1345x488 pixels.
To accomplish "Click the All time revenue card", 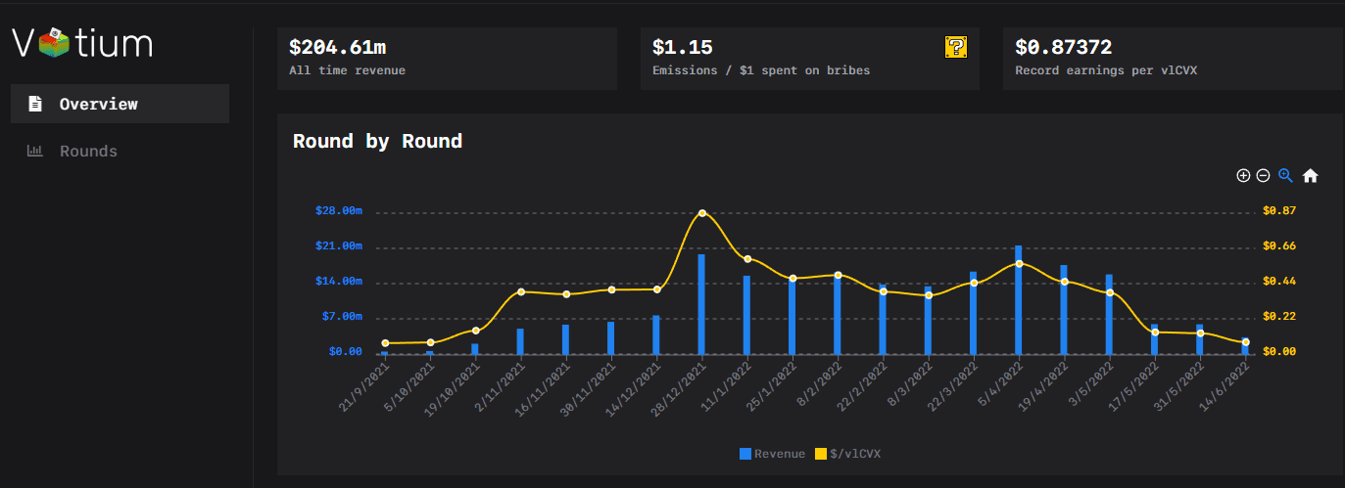I will coord(447,58).
